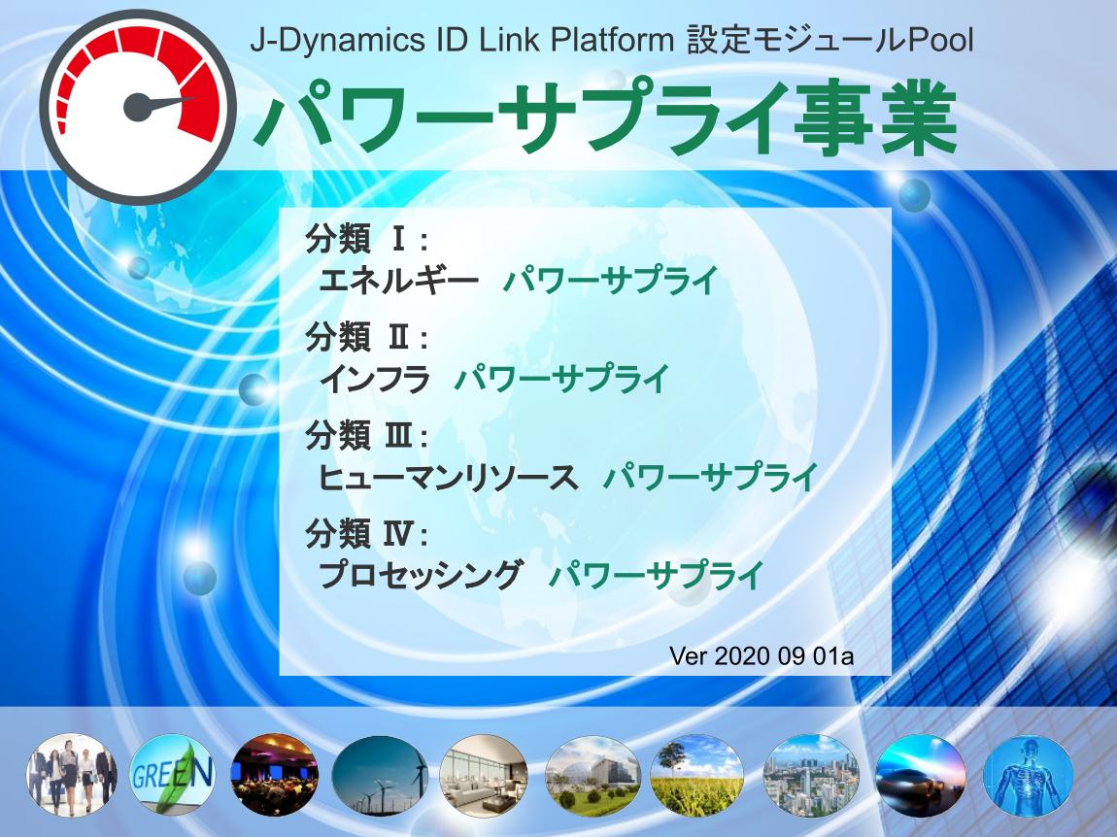Image resolution: width=1117 pixels, height=837 pixels.
Task: Select the エネルギー パワーサプライ line
Action: (519, 282)
